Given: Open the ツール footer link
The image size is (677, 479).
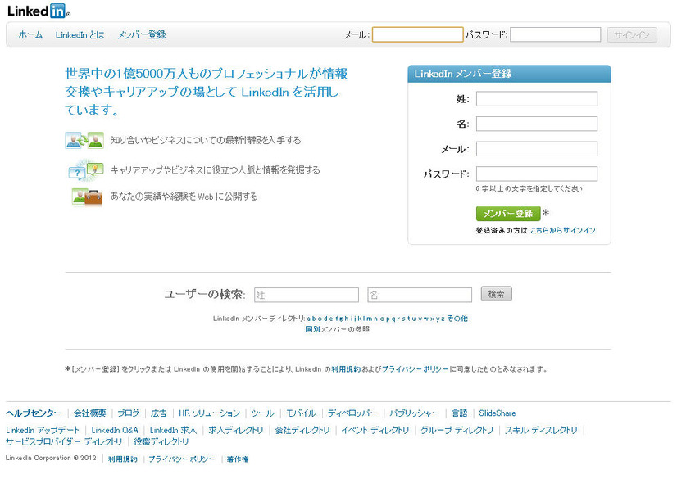Looking at the screenshot, I should pos(262,413).
